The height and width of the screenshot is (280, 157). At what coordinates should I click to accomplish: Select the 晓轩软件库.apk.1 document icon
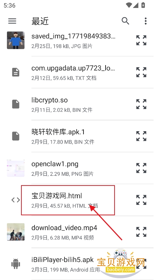coord(16,136)
